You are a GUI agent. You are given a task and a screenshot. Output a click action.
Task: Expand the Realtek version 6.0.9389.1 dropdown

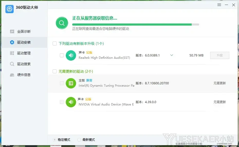click(172, 55)
